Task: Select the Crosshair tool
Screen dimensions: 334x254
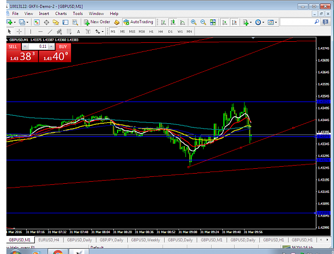Action: pyautogui.click(x=19, y=32)
